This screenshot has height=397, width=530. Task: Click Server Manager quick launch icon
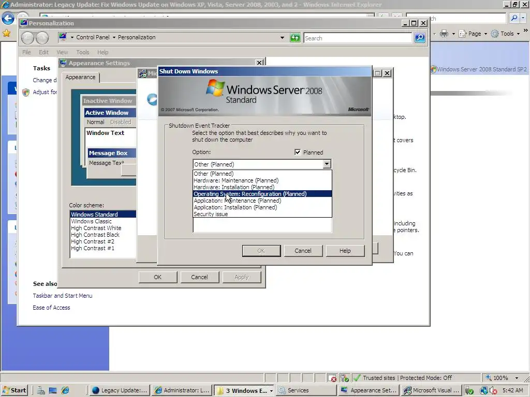41,390
